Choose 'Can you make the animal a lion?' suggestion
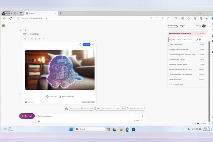 coord(82,109)
